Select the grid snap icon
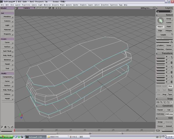Image resolution: width=174 pixels, height=139 pixels. (171, 102)
